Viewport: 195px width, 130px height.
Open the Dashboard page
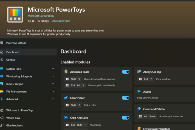pos(28,52)
